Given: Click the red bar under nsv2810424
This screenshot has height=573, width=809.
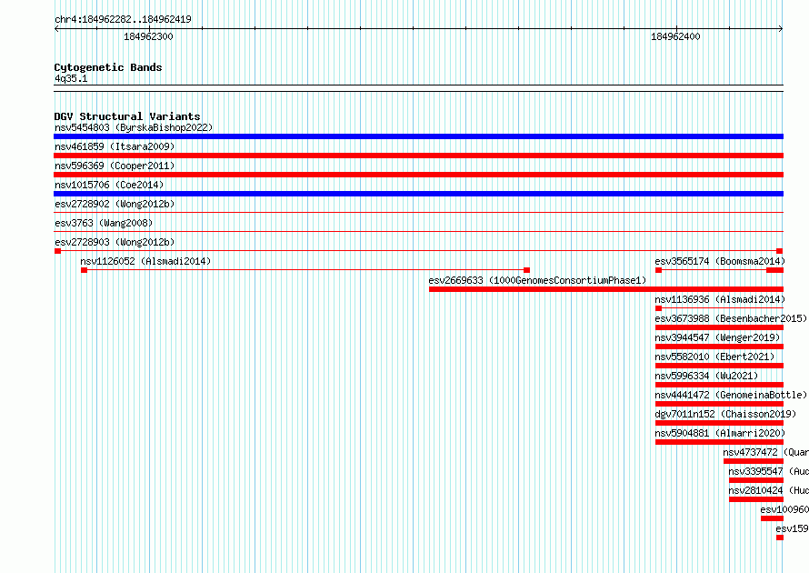Looking at the screenshot, I should (756, 499).
